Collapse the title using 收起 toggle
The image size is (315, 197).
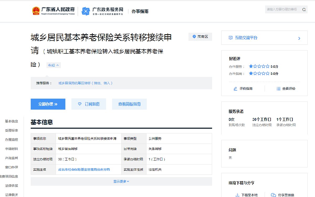click(54, 65)
